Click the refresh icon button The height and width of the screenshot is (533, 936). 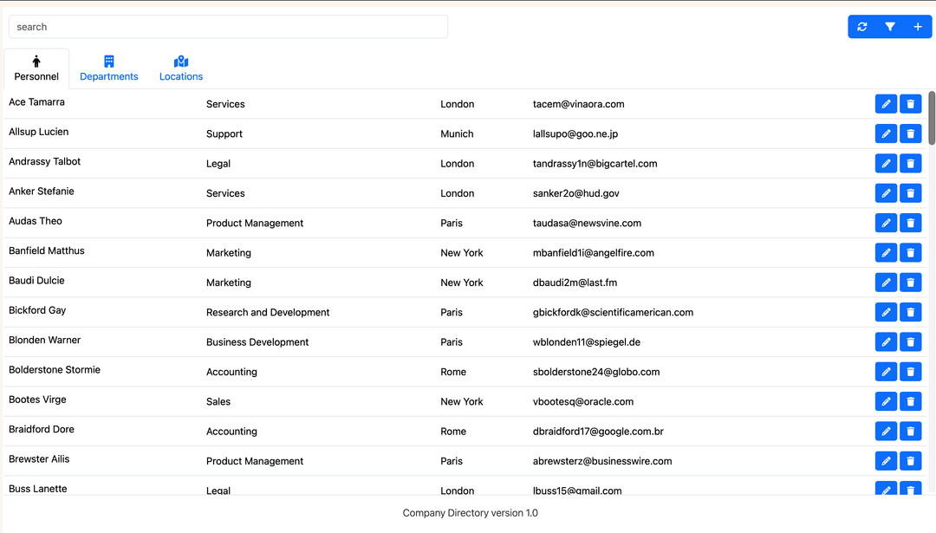coord(862,27)
